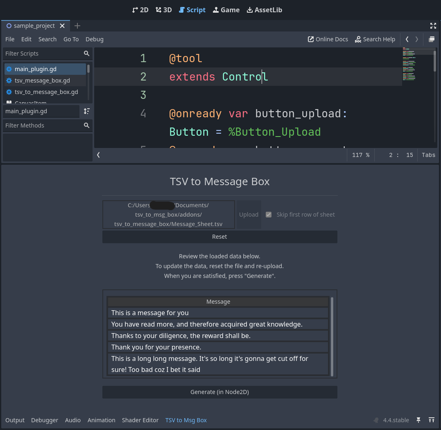Click the gear icon beside tsv_to_message_box.gd
Screen dimensions: 441x430
pos(9,92)
